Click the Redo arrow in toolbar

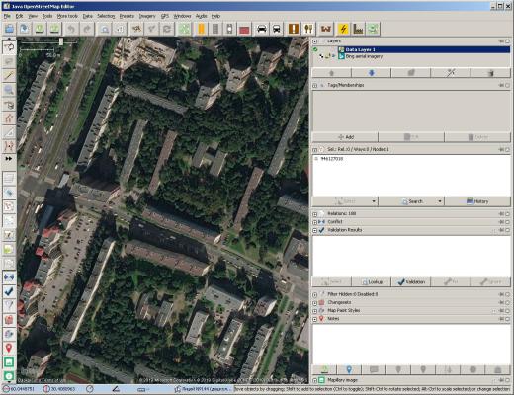tap(87, 29)
